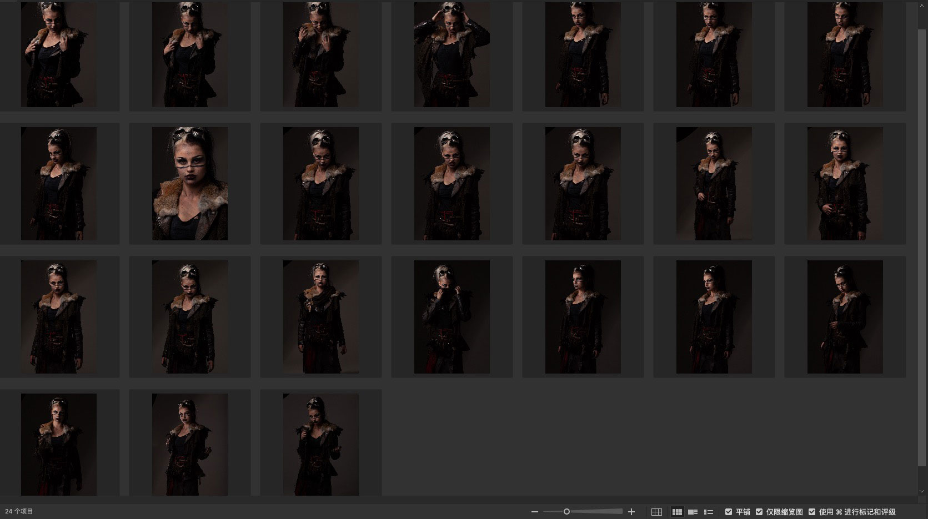Viewport: 928px width, 519px height.
Task: Select the last thumbnail in the bottom row
Action: [x=321, y=444]
